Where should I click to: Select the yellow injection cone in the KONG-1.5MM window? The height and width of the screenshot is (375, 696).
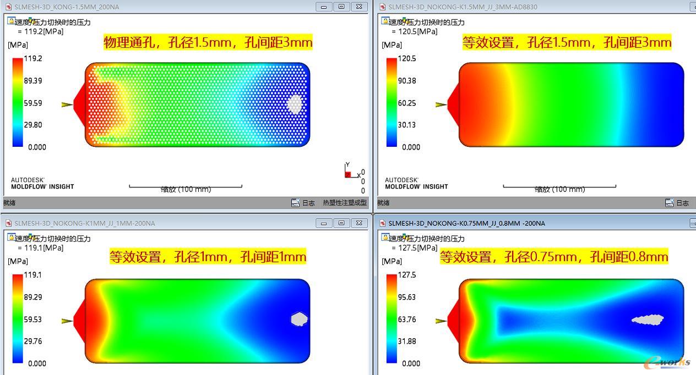[x=67, y=104]
